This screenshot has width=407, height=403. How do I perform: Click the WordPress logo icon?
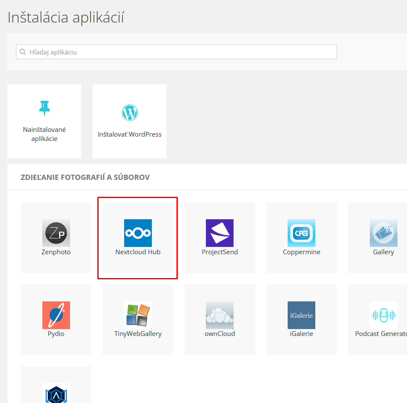[x=129, y=112]
